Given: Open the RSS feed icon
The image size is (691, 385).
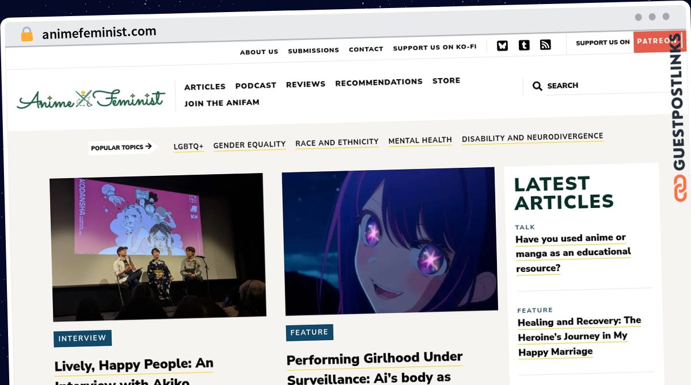Looking at the screenshot, I should [x=545, y=44].
